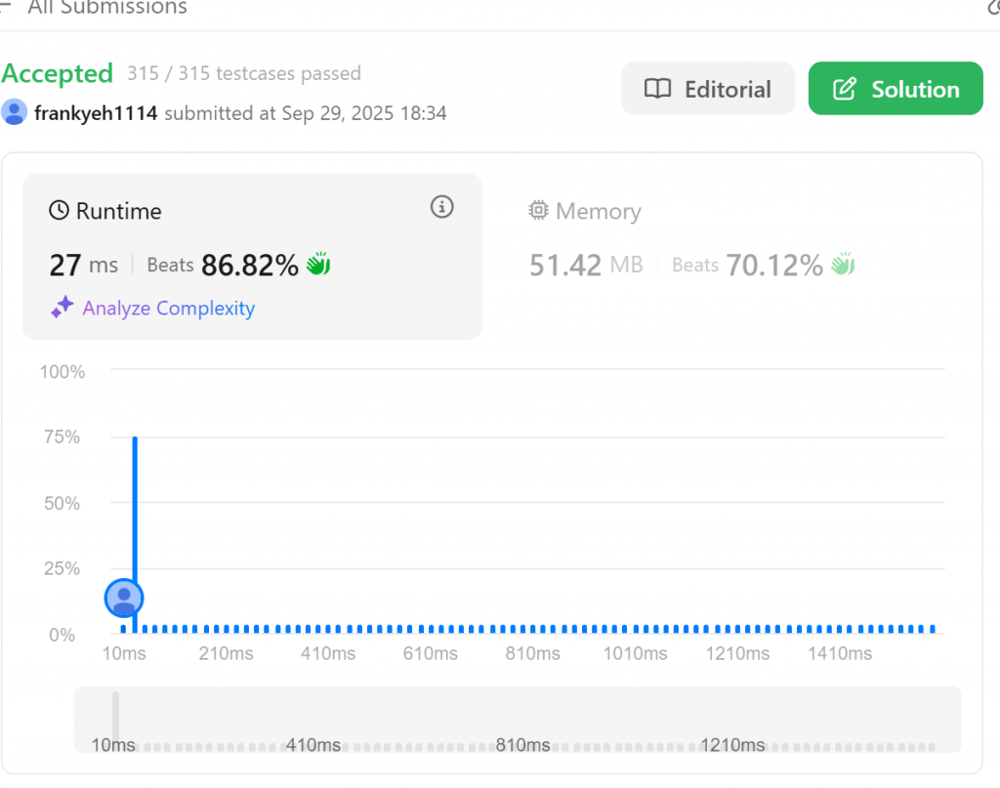Click the 810ms position on the range slider

523,745
